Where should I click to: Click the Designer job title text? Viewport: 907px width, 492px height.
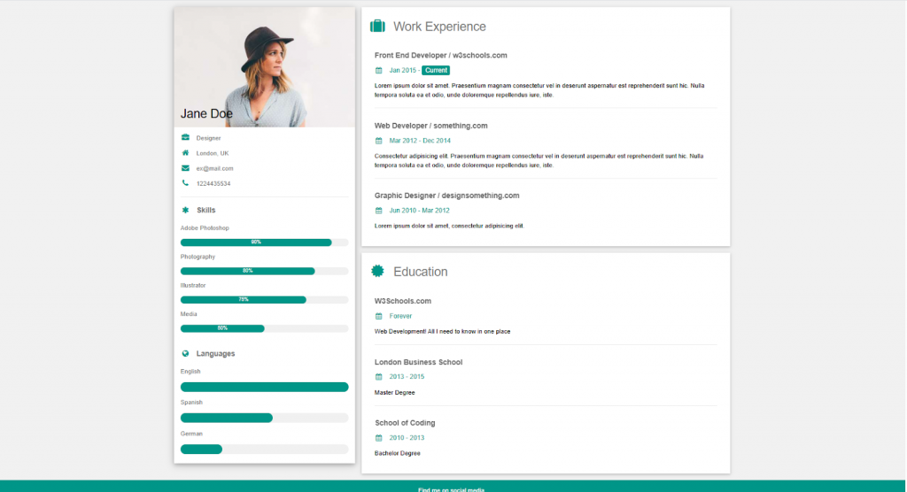tap(208, 138)
